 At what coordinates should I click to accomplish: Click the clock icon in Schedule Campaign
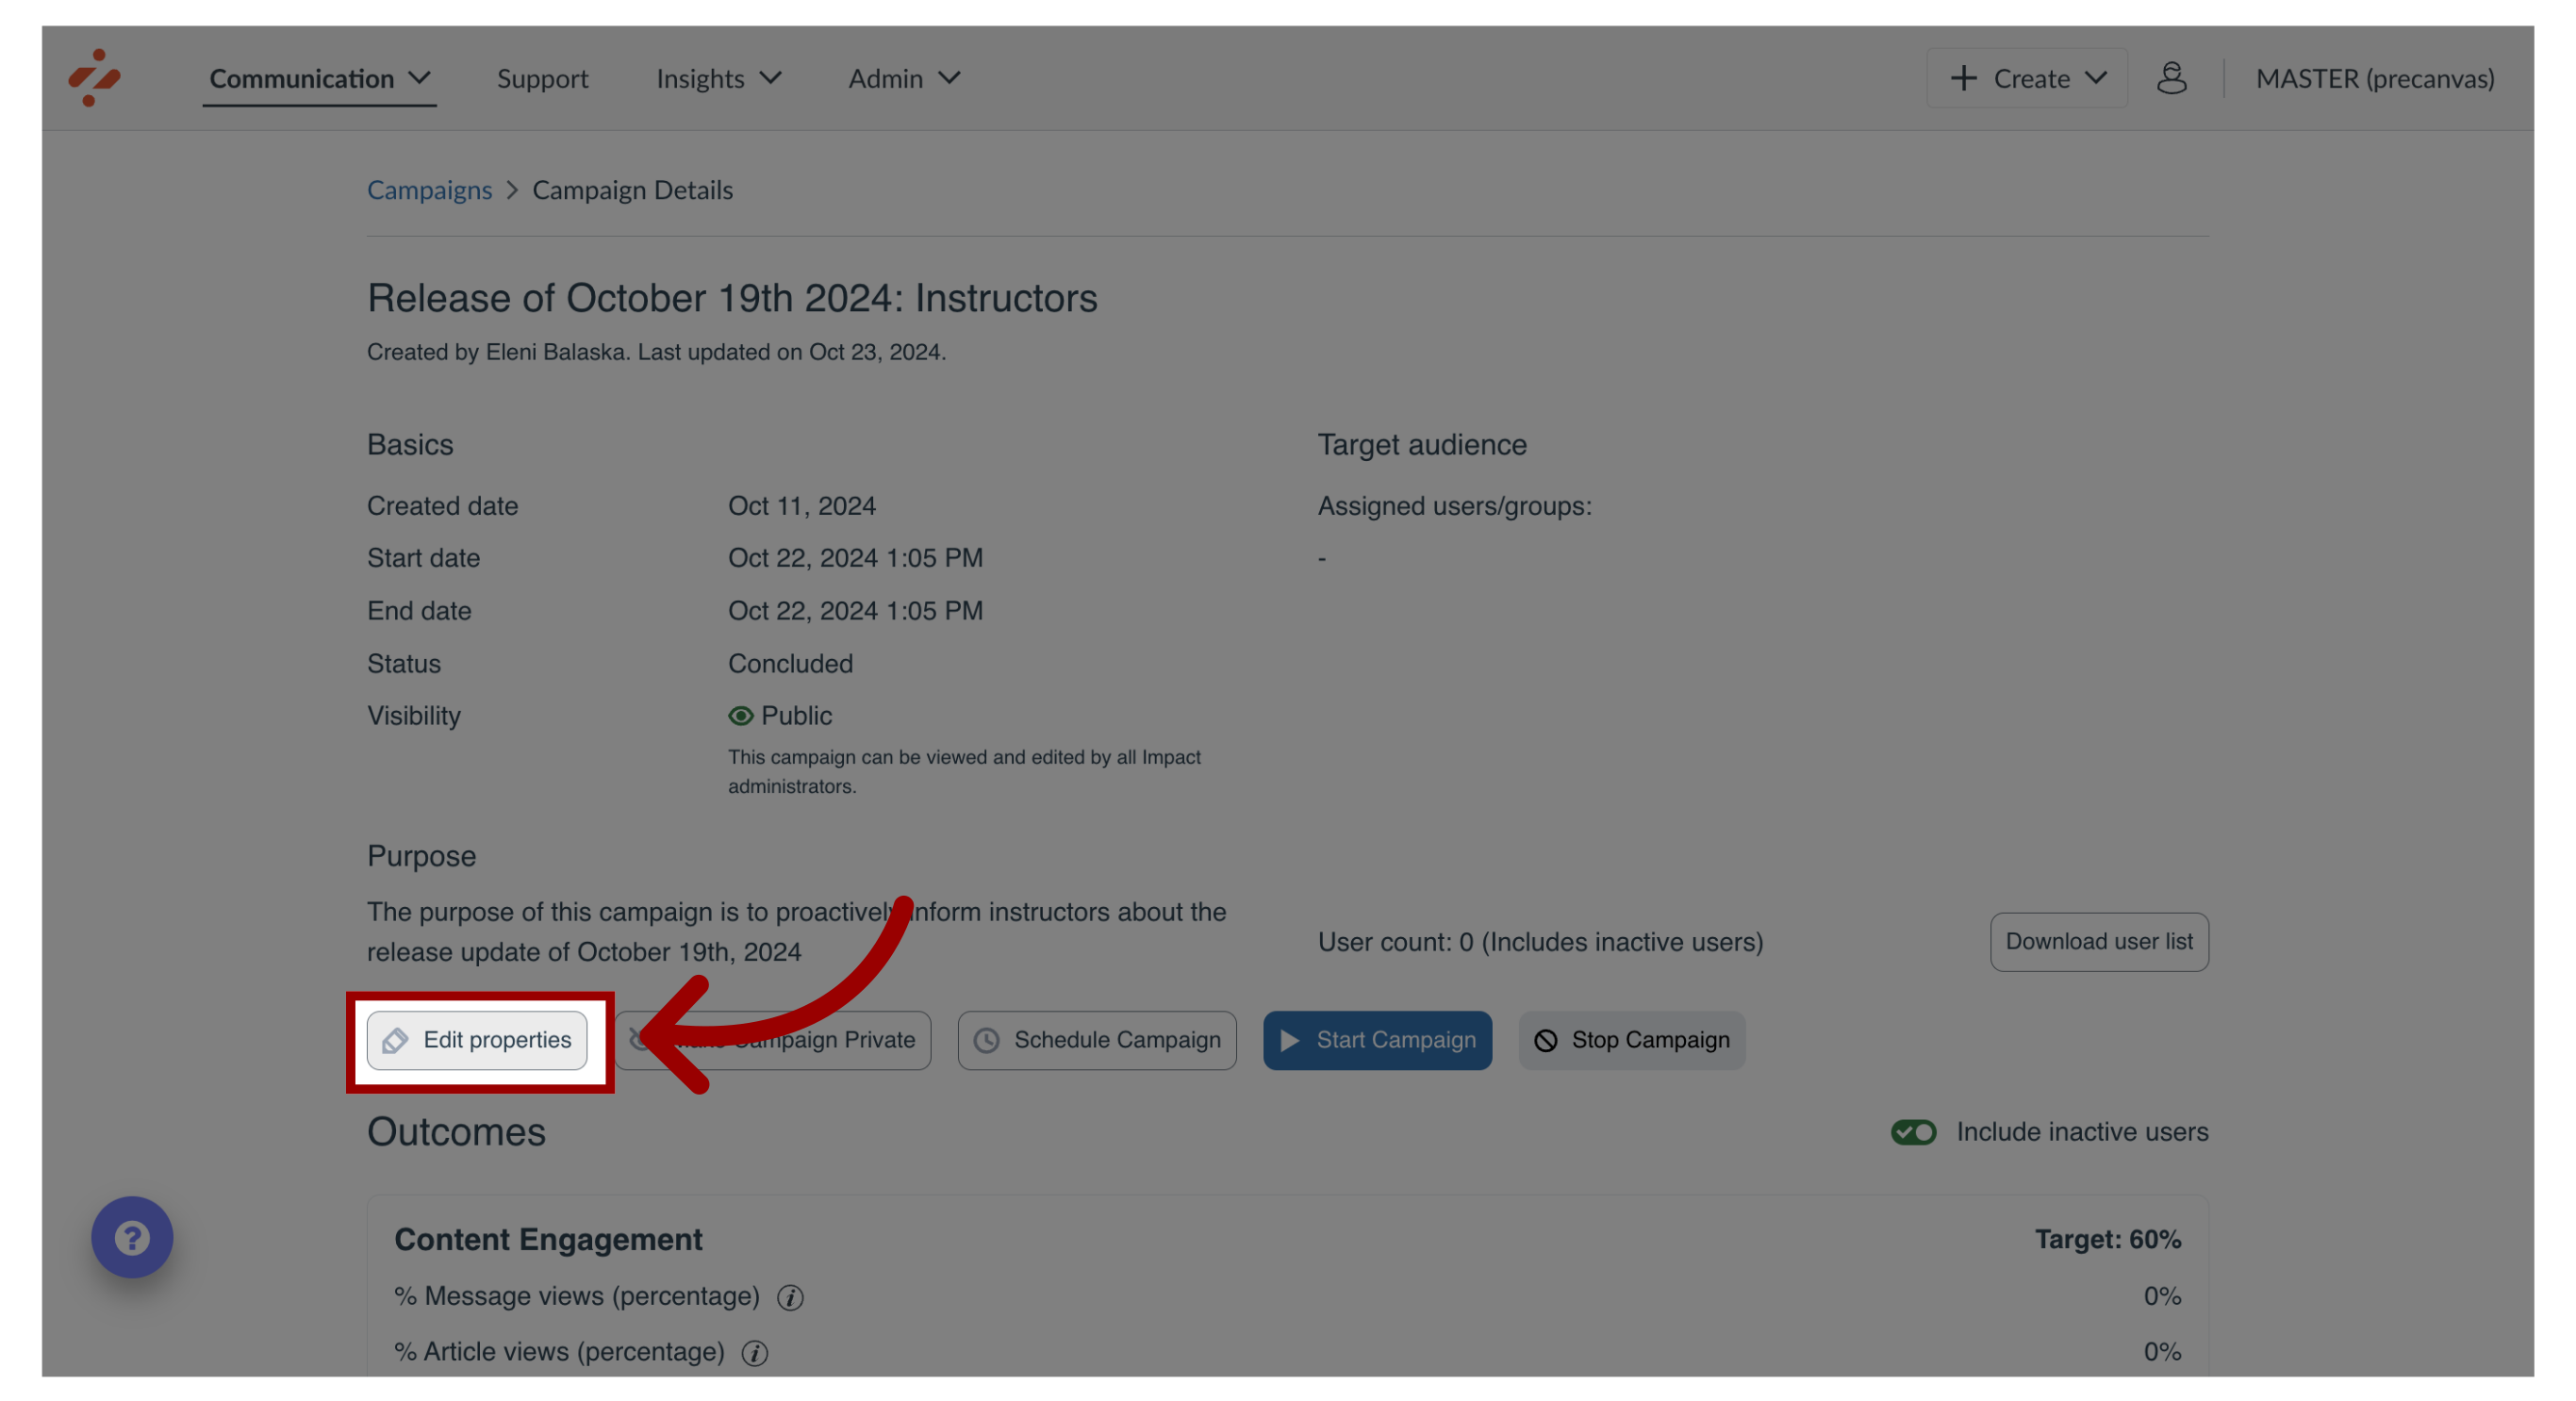(986, 1040)
